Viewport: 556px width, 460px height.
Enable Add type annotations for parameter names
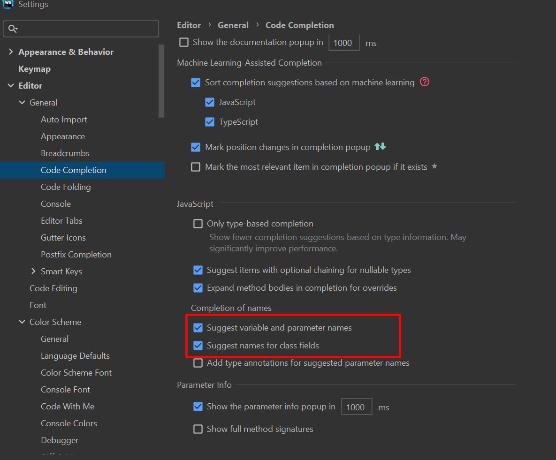click(x=198, y=363)
